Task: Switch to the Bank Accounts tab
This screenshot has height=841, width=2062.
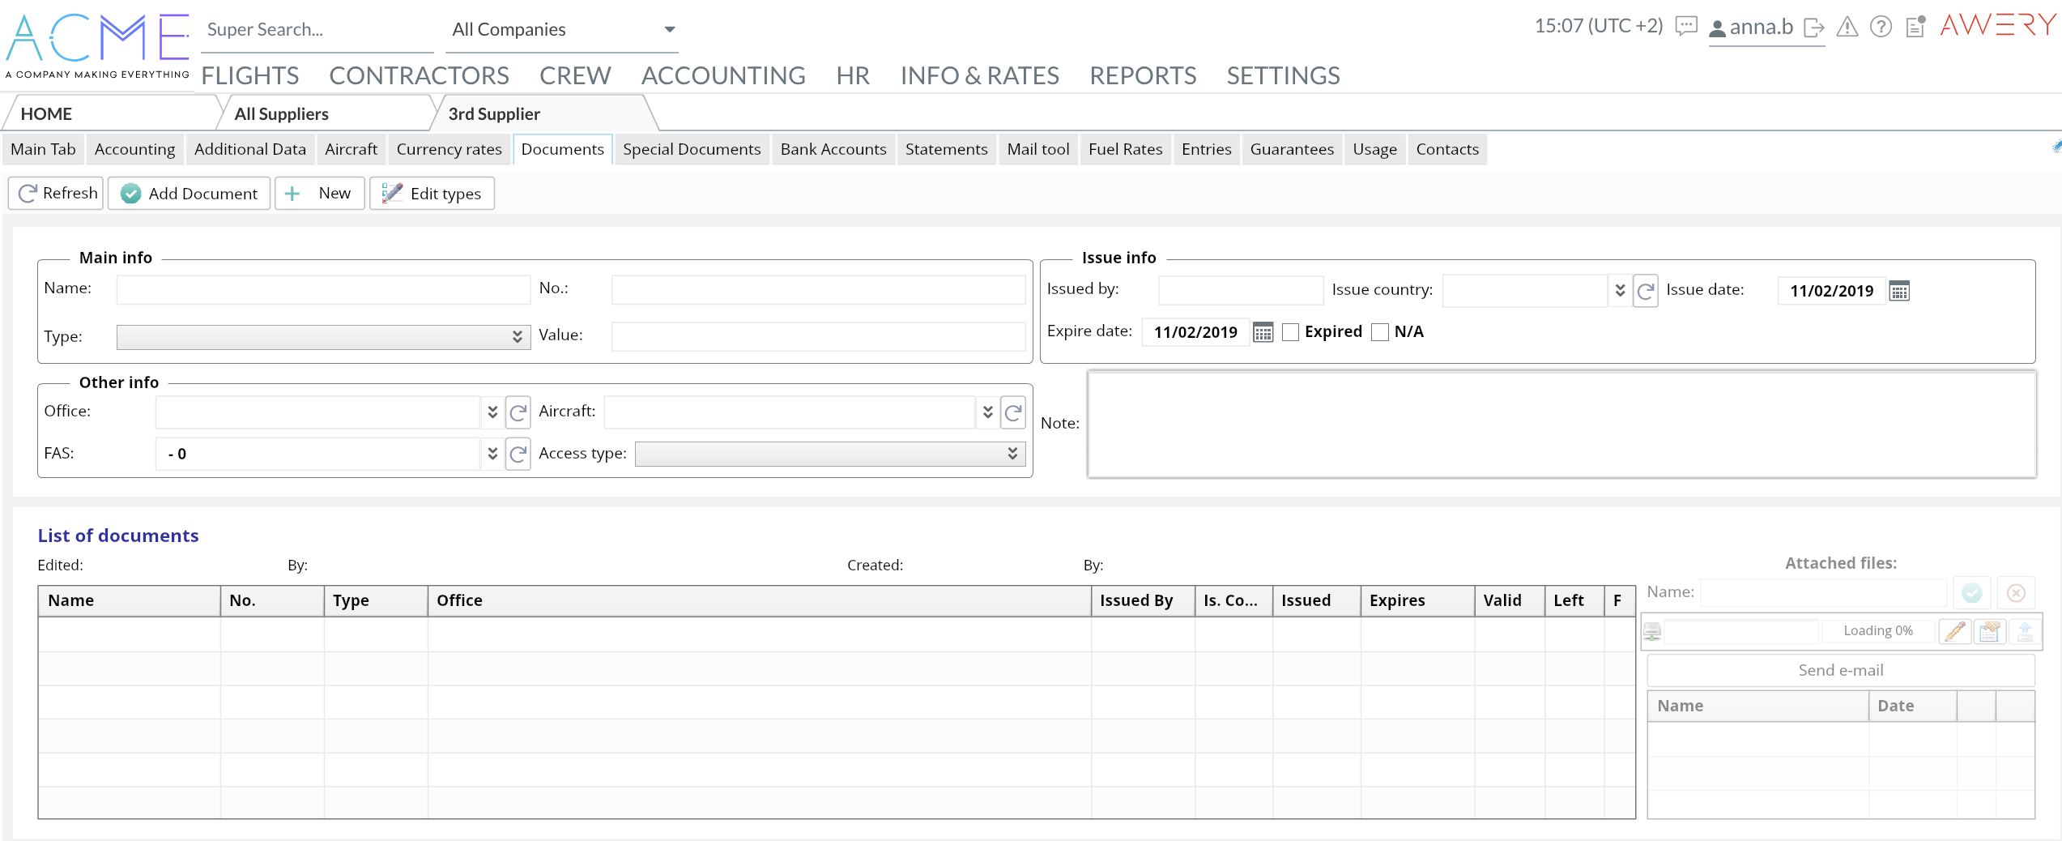Action: pyautogui.click(x=833, y=149)
